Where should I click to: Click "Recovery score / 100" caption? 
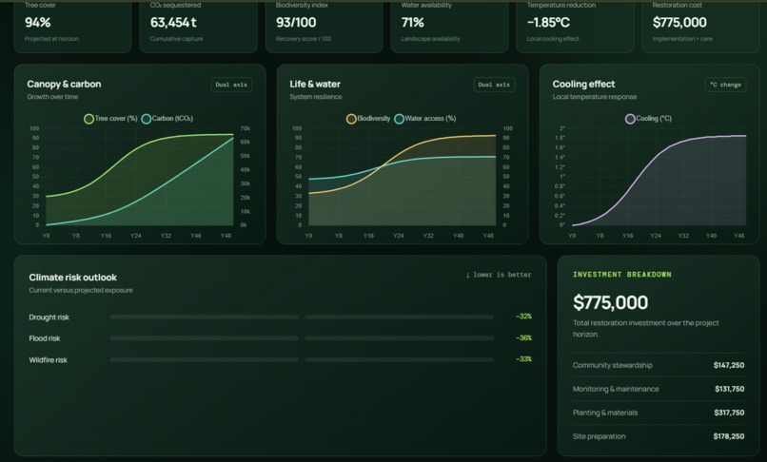click(x=304, y=39)
